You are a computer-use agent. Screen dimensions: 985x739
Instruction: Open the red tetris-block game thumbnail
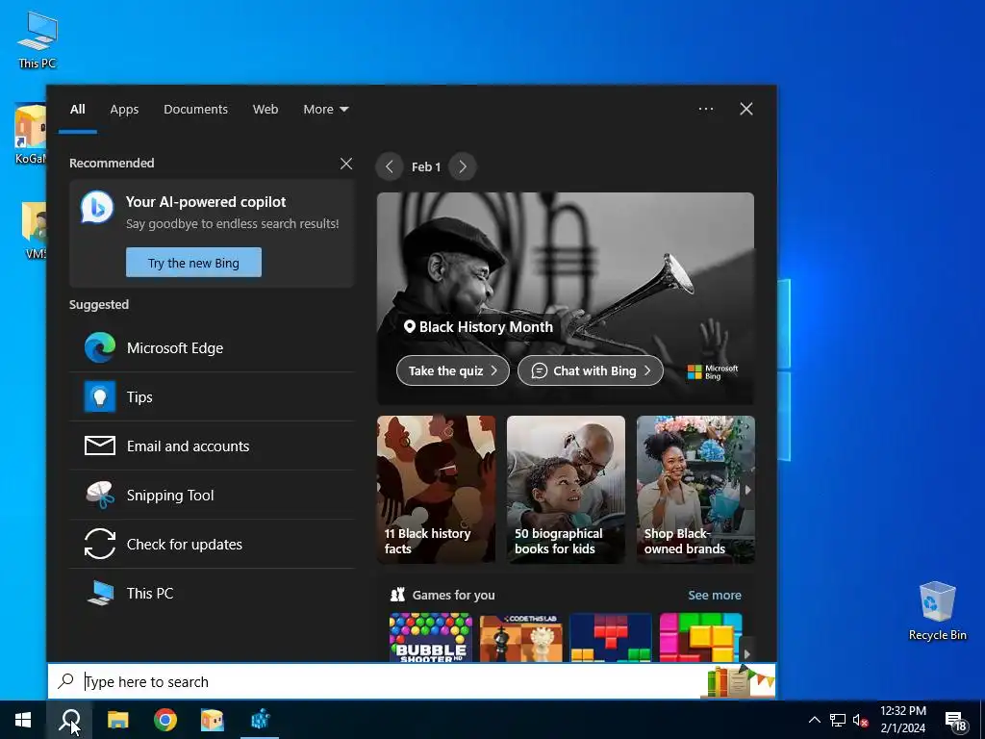611,637
